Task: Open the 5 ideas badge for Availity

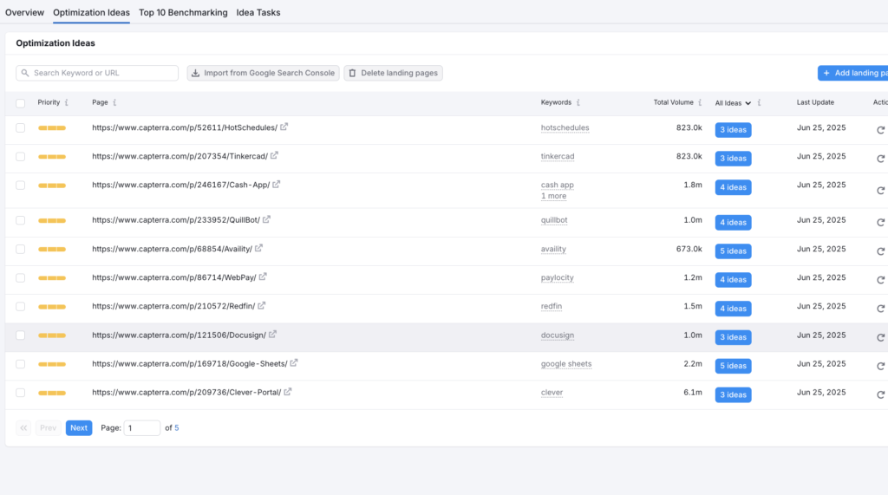Action: coord(733,251)
